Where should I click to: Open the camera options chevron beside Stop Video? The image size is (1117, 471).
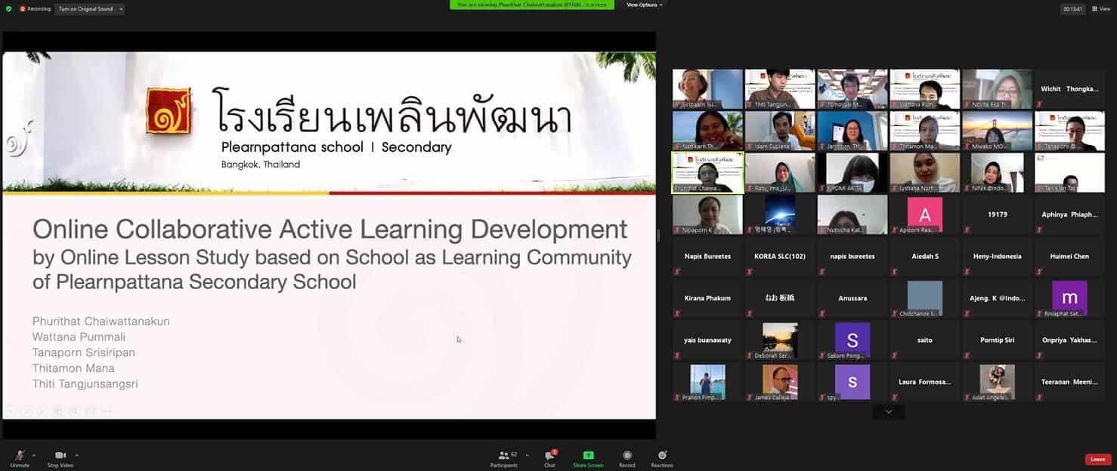(75, 454)
